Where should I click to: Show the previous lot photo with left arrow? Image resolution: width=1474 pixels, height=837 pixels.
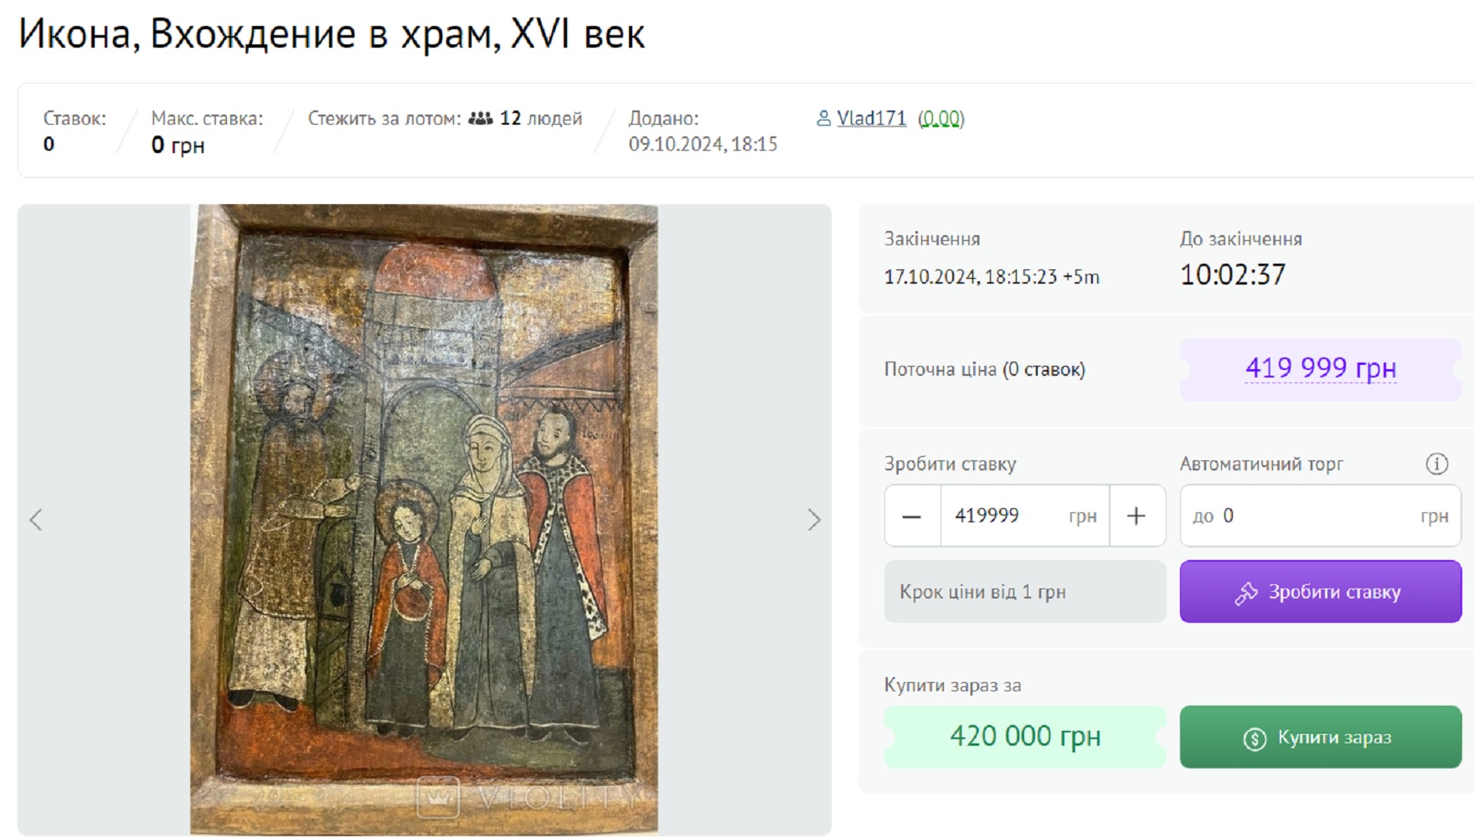[x=36, y=520]
